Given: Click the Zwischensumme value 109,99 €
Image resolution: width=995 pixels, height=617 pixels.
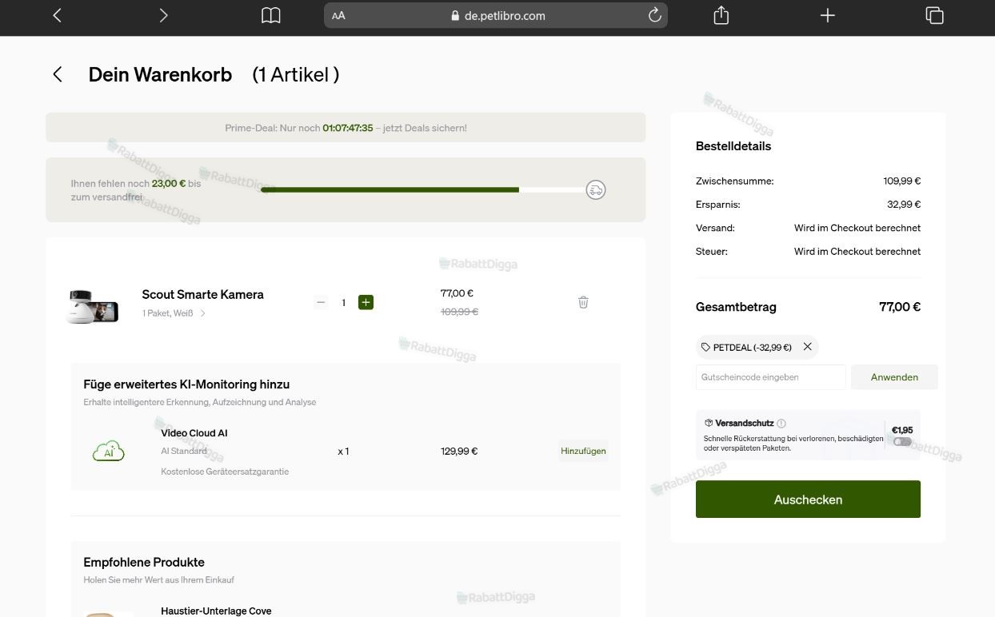Looking at the screenshot, I should tap(902, 181).
